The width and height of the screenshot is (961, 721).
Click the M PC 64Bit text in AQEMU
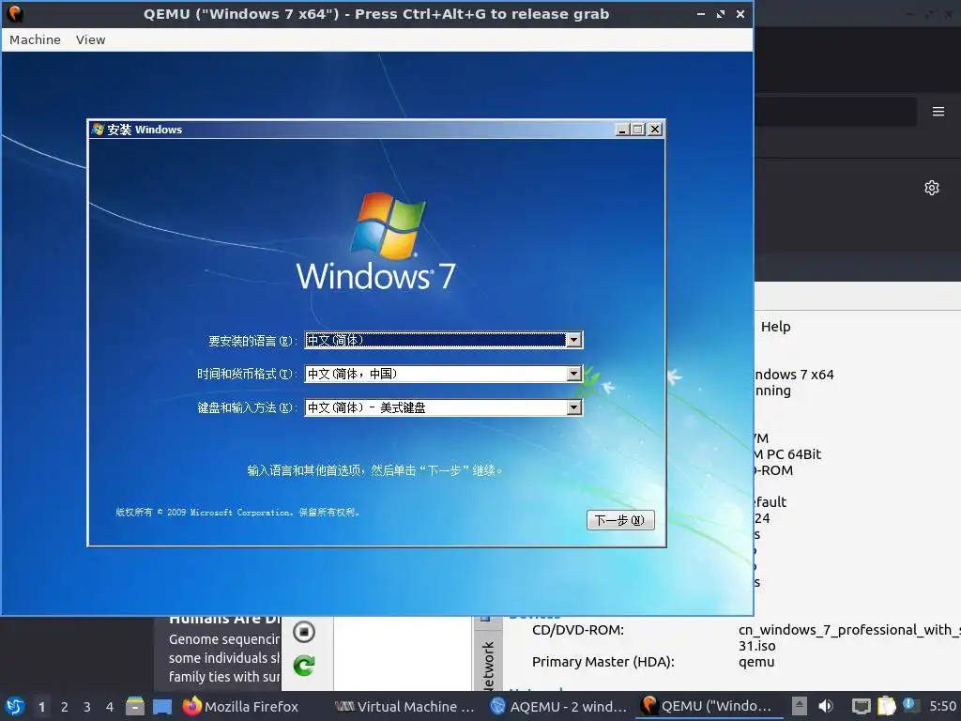pyautogui.click(x=787, y=454)
